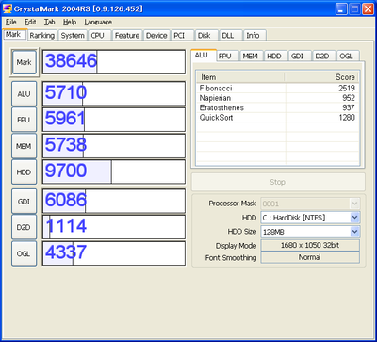Start the ALU benchmark button
Image resolution: width=377 pixels, height=342 pixels.
(25, 93)
